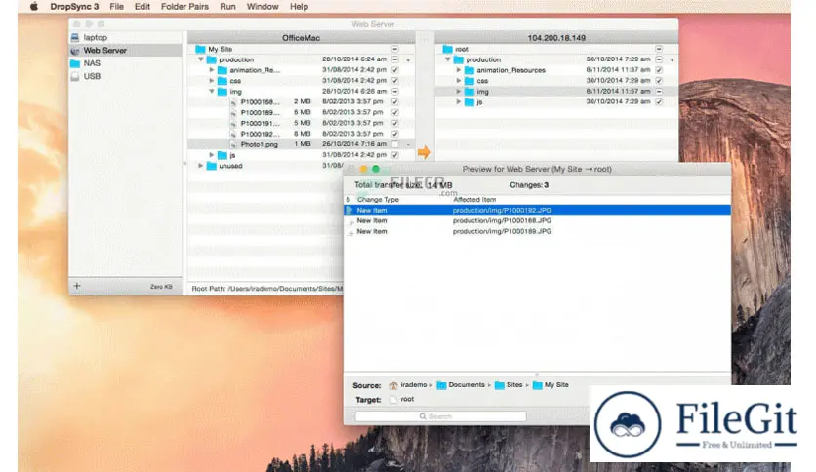Click the orange sync direction arrow
Viewport: 816px width, 472px height.
click(425, 152)
